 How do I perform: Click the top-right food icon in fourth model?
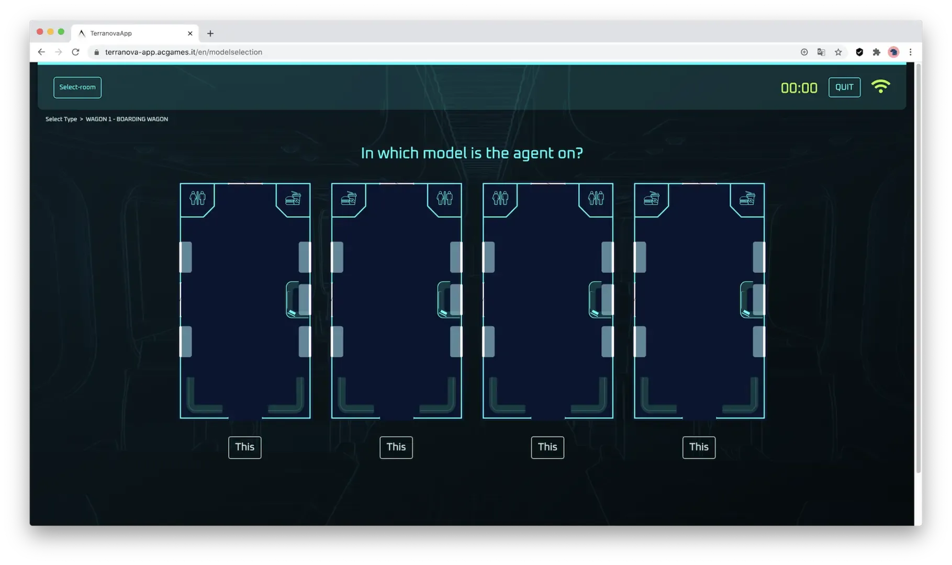(747, 198)
